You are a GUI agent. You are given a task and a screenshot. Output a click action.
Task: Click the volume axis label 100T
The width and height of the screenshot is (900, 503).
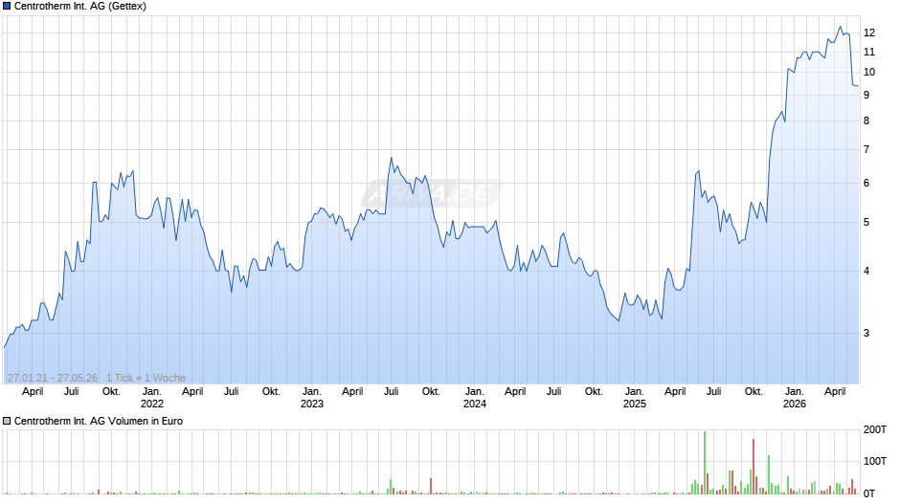click(x=875, y=461)
